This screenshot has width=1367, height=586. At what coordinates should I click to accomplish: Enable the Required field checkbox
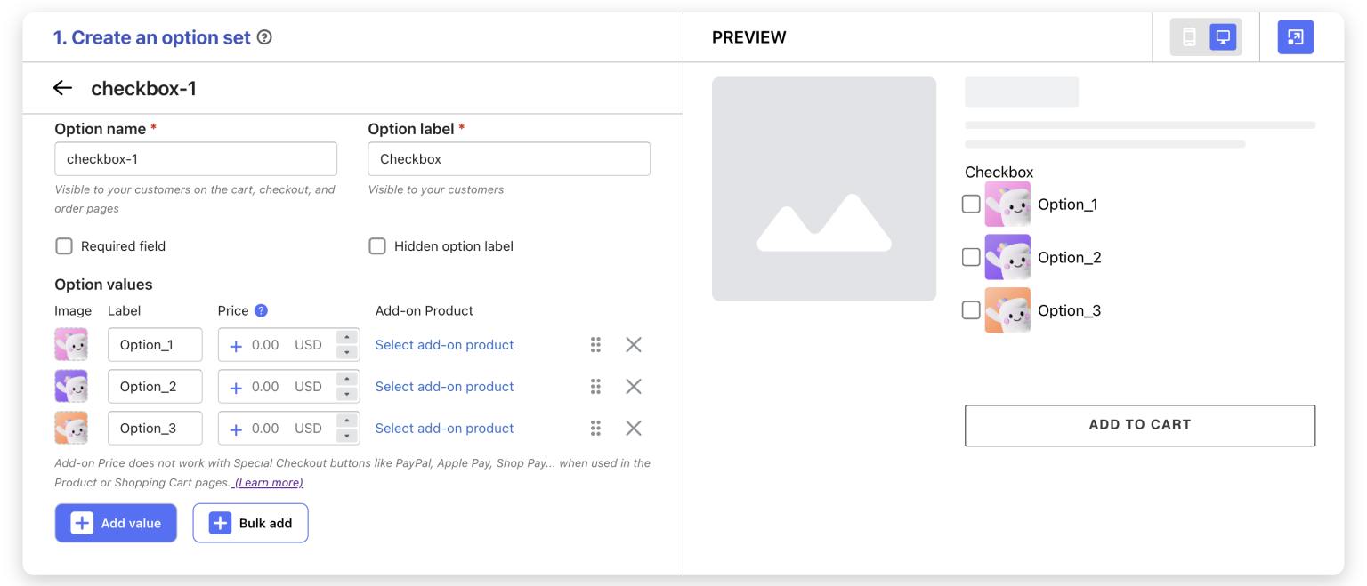click(63, 245)
